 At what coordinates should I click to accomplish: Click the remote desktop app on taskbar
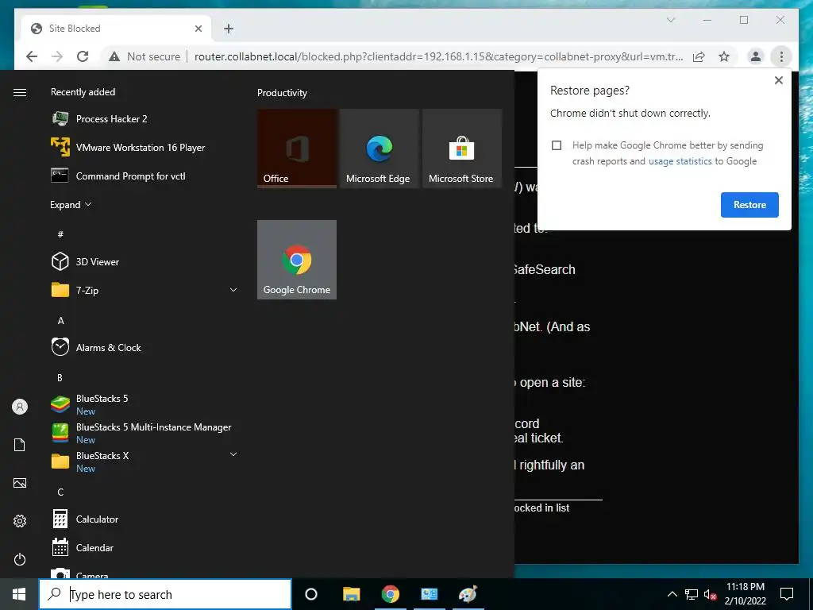[x=430, y=594]
